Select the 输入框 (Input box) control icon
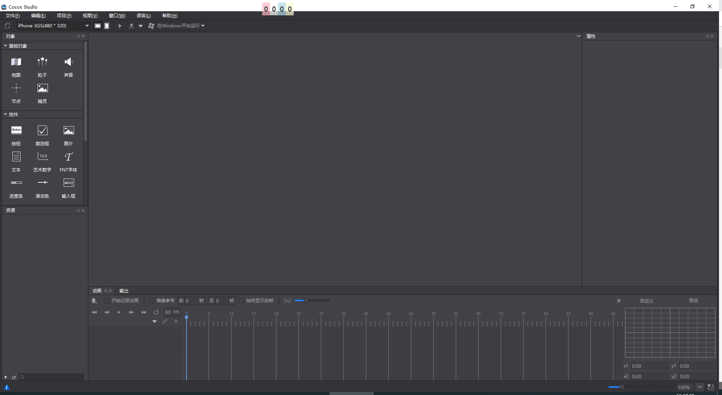Viewport: 722px width, 395px height. tap(69, 183)
